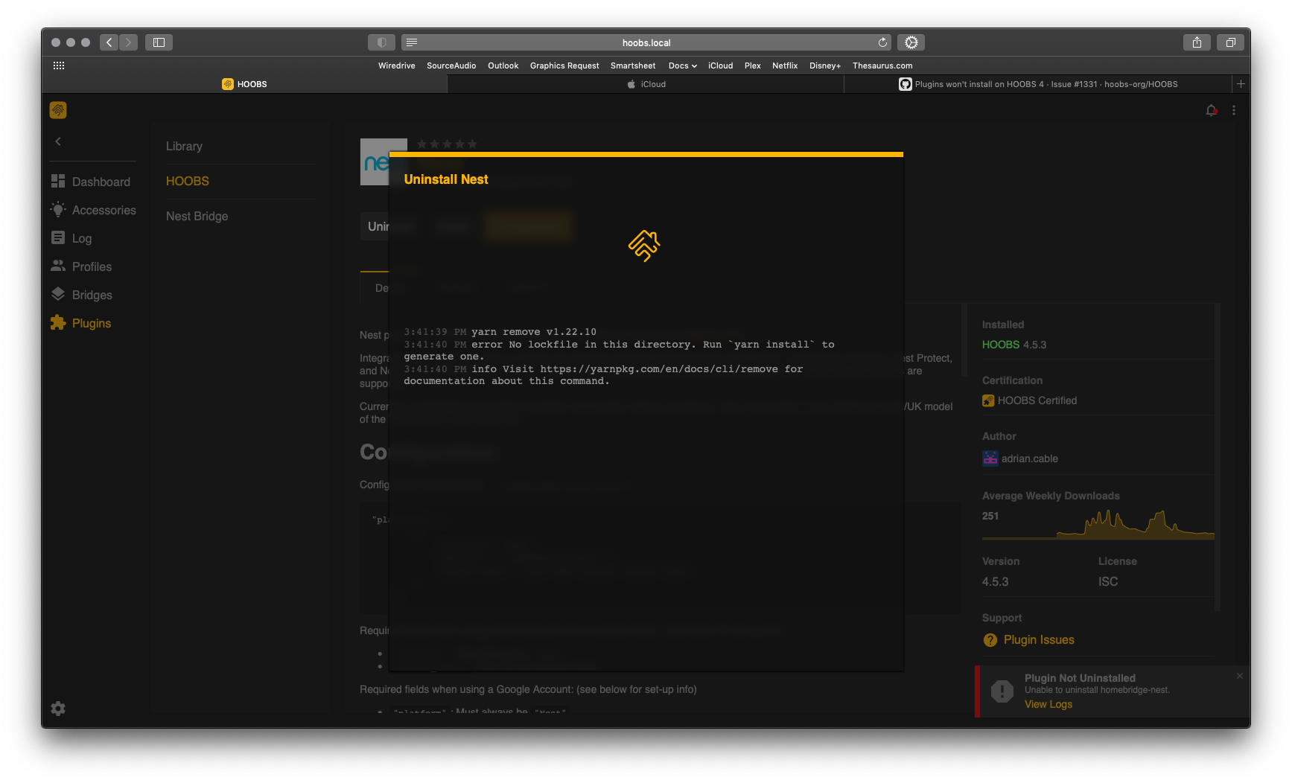
Task: Open the GitHub plugins issue tab
Action: pyautogui.click(x=1038, y=83)
